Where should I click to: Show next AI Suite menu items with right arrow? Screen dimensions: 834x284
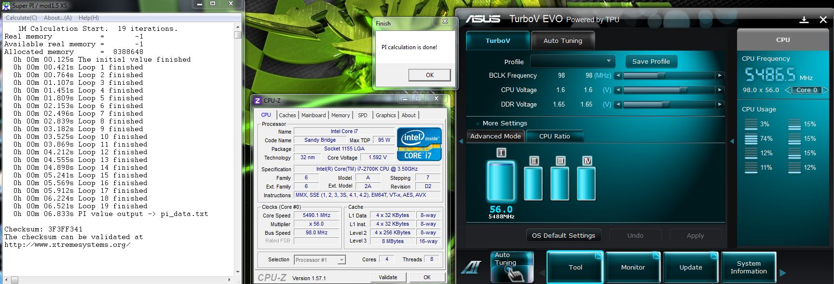click(783, 273)
